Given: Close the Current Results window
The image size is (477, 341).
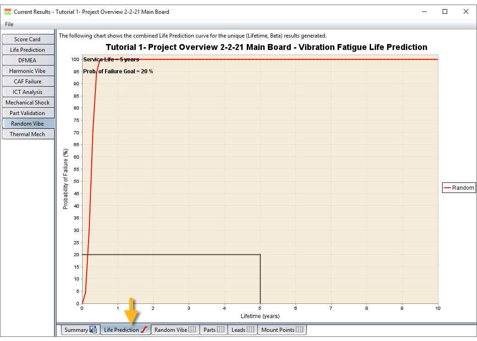Looking at the screenshot, I should [x=466, y=11].
